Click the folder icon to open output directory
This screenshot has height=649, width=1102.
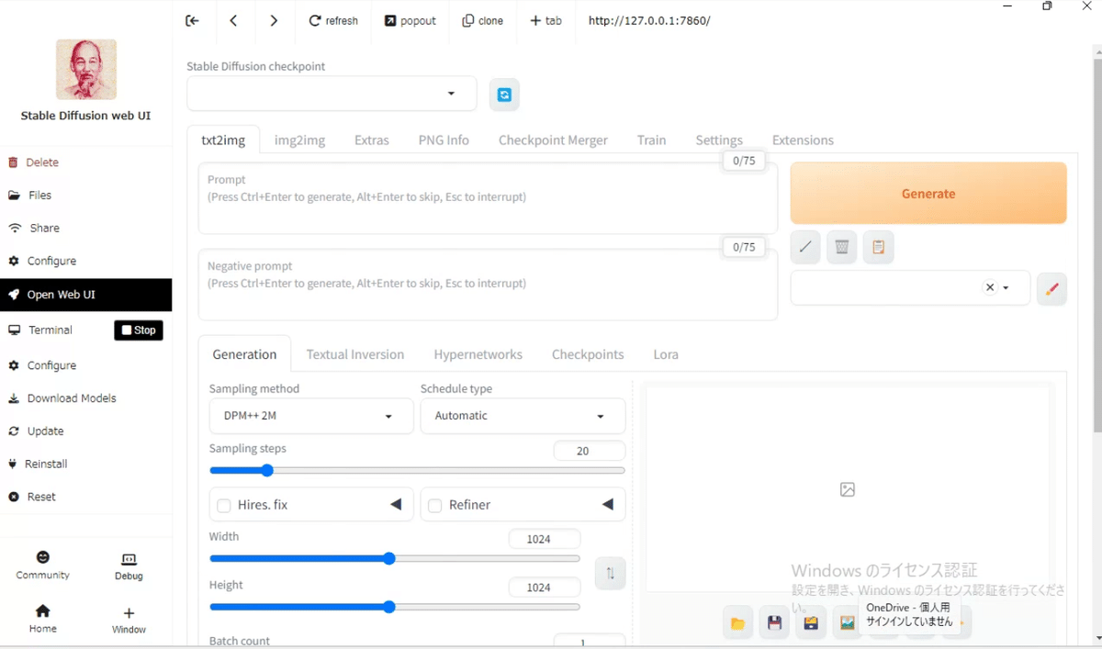tap(737, 622)
